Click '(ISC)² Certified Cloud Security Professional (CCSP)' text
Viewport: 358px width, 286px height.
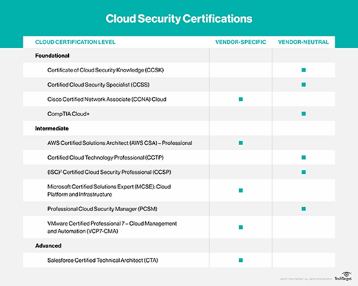[109, 172]
